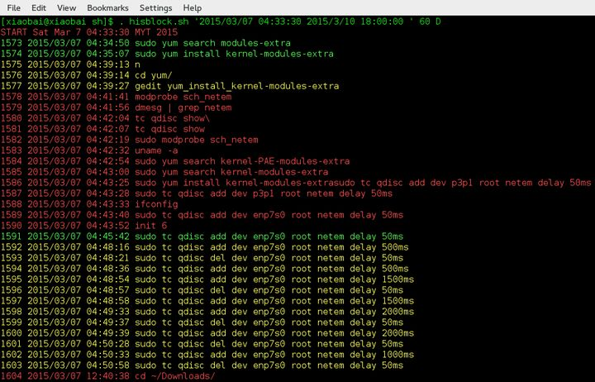Screen dimensions: 595x382
Task: Open the Help menu
Action: tap(193, 7)
